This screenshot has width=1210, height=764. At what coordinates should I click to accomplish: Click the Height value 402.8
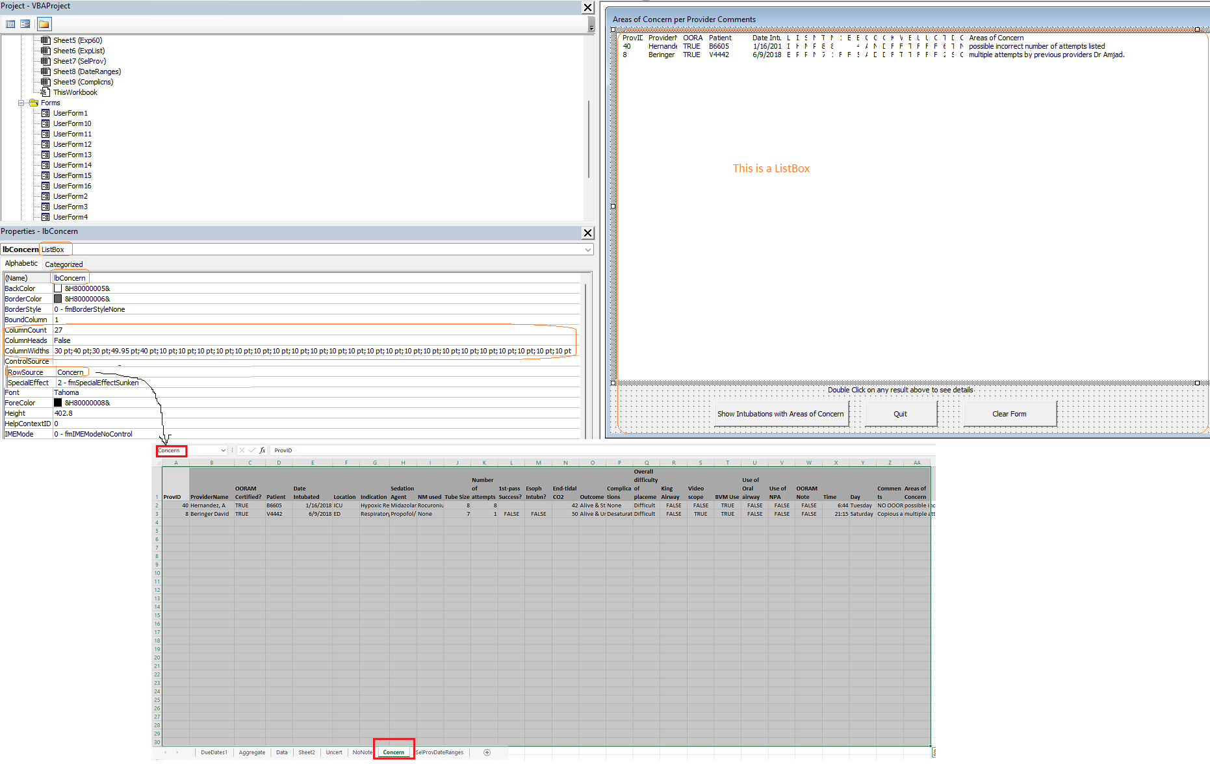(x=63, y=413)
